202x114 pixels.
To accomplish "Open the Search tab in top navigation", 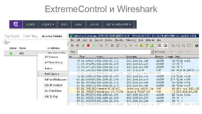I will tap(31, 24).
